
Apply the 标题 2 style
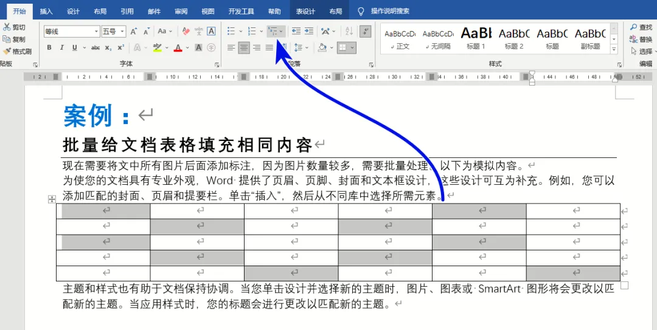coord(514,38)
